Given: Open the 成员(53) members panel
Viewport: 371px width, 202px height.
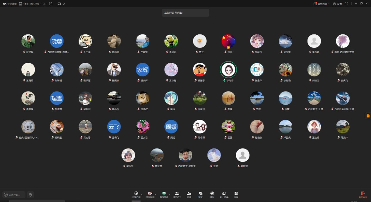Looking at the screenshot, I should (177, 194).
